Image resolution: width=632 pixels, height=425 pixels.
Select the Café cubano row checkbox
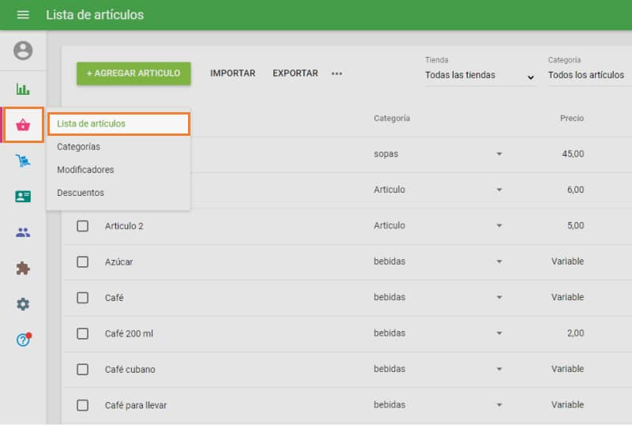click(82, 369)
